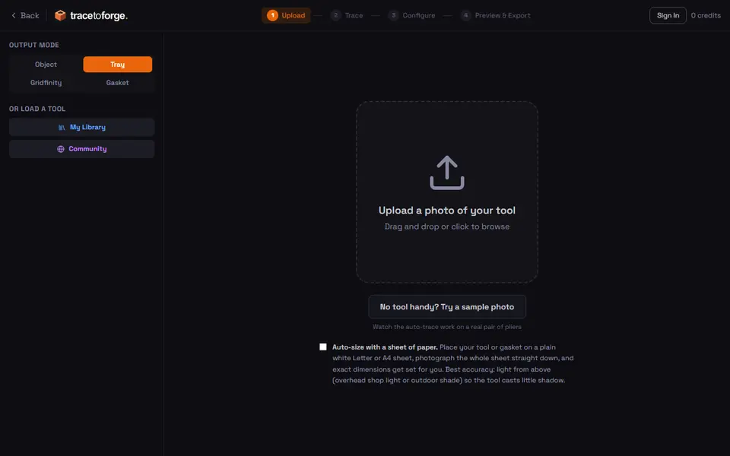Click the 0 credits label

click(x=706, y=15)
